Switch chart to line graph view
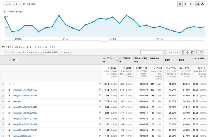208x137 pixels. pyautogui.click(x=198, y=4)
